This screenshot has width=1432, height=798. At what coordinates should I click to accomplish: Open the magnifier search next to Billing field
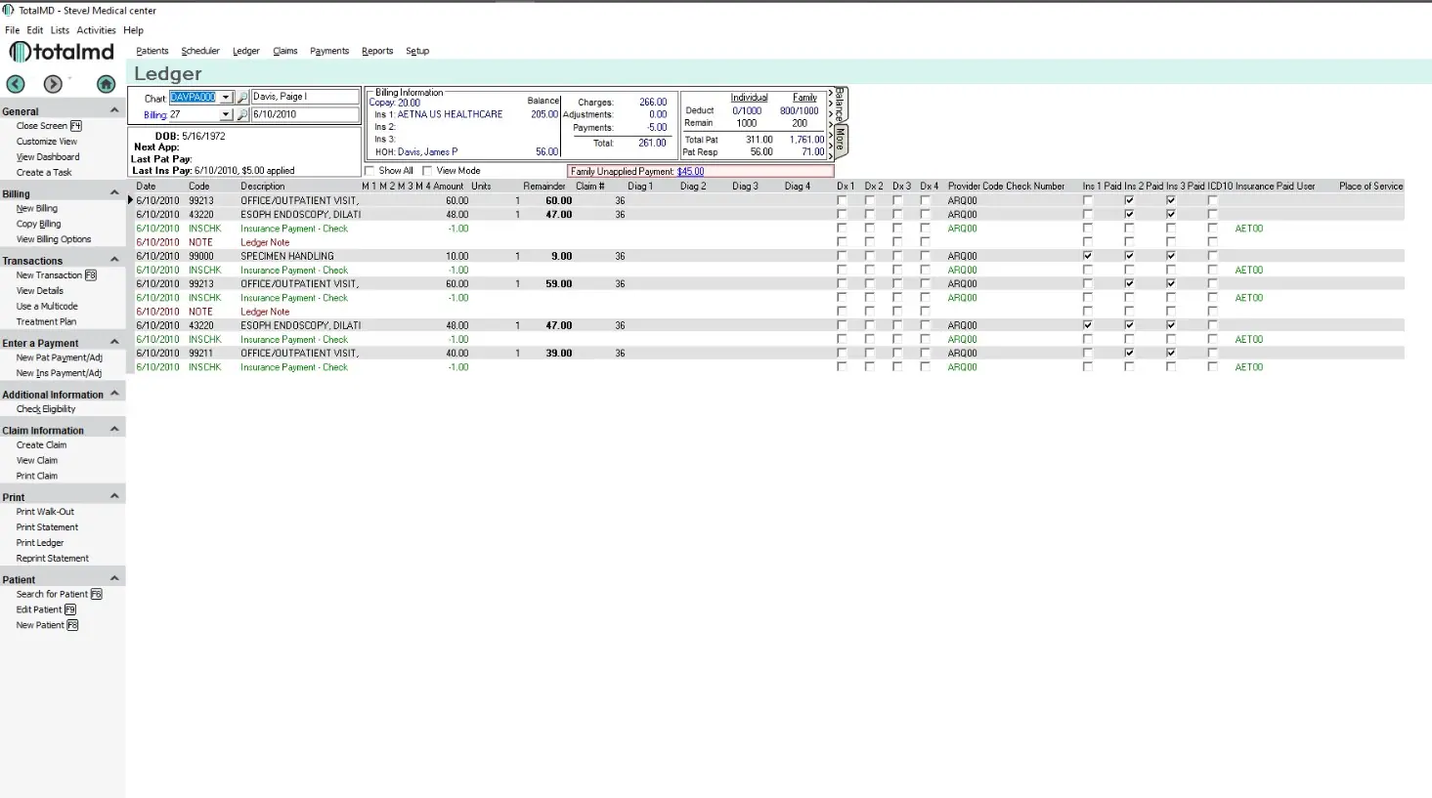(x=241, y=114)
